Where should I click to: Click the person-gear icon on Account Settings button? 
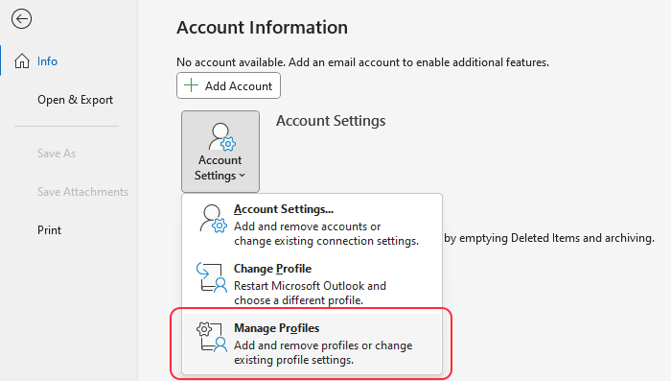coord(221,137)
